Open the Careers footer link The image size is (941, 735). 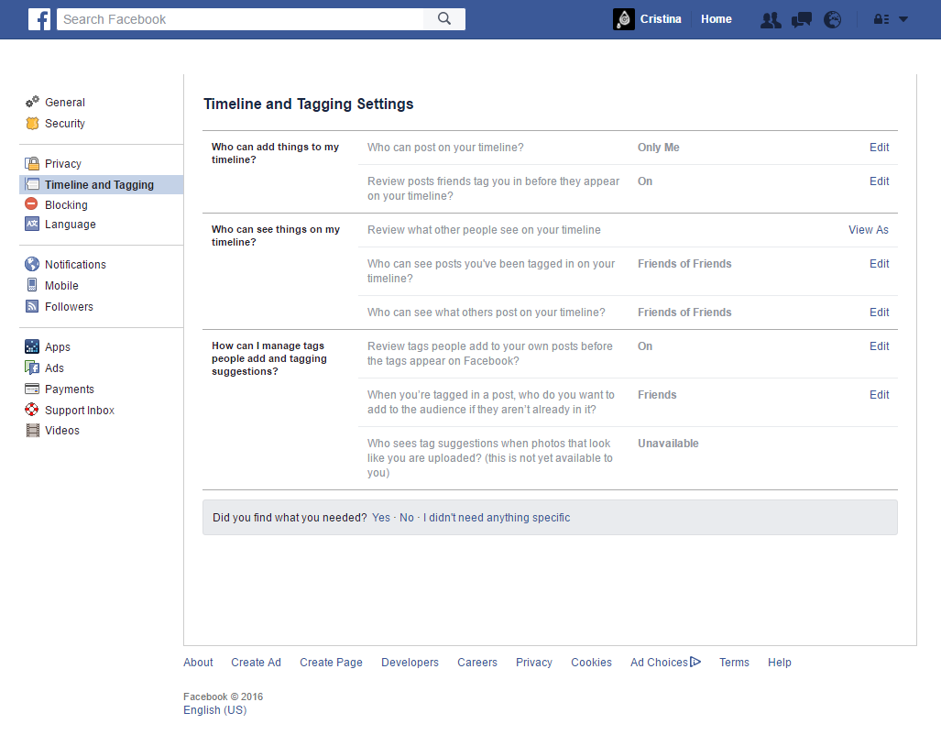(477, 662)
